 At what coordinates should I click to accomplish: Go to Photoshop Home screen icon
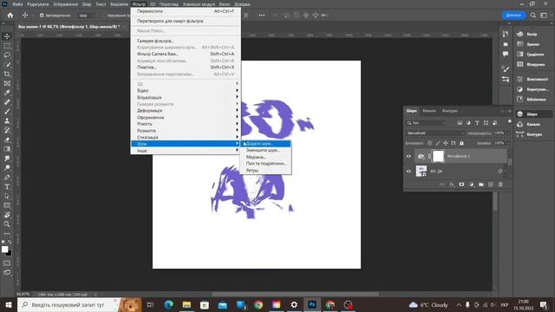[10, 16]
